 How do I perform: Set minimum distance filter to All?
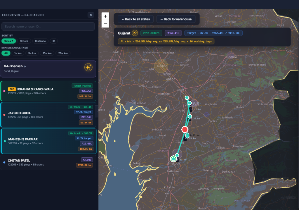click(6, 53)
